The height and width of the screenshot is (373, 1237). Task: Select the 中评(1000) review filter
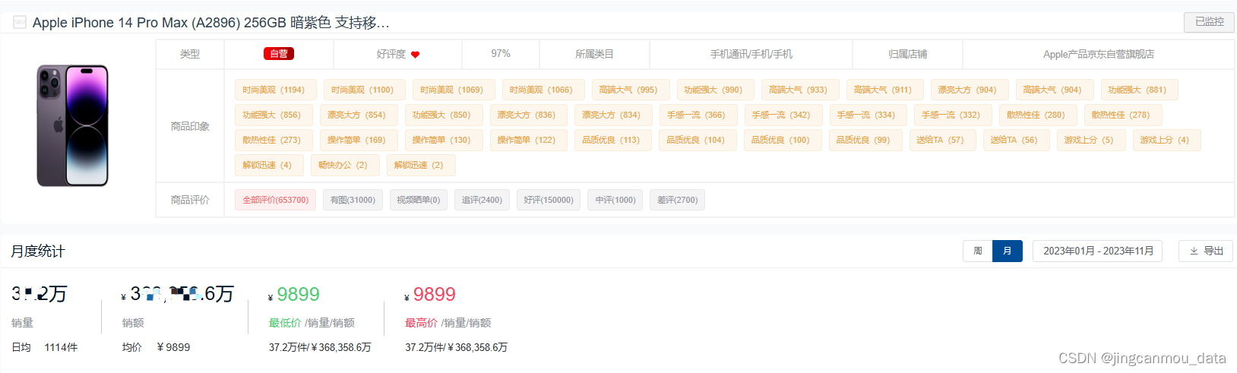pos(615,200)
